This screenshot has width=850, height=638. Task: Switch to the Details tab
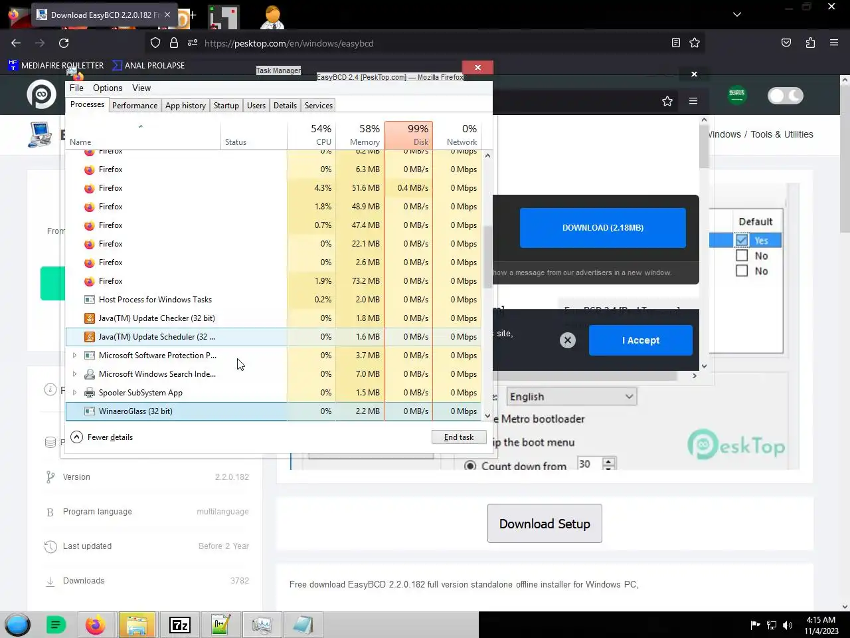pyautogui.click(x=285, y=106)
